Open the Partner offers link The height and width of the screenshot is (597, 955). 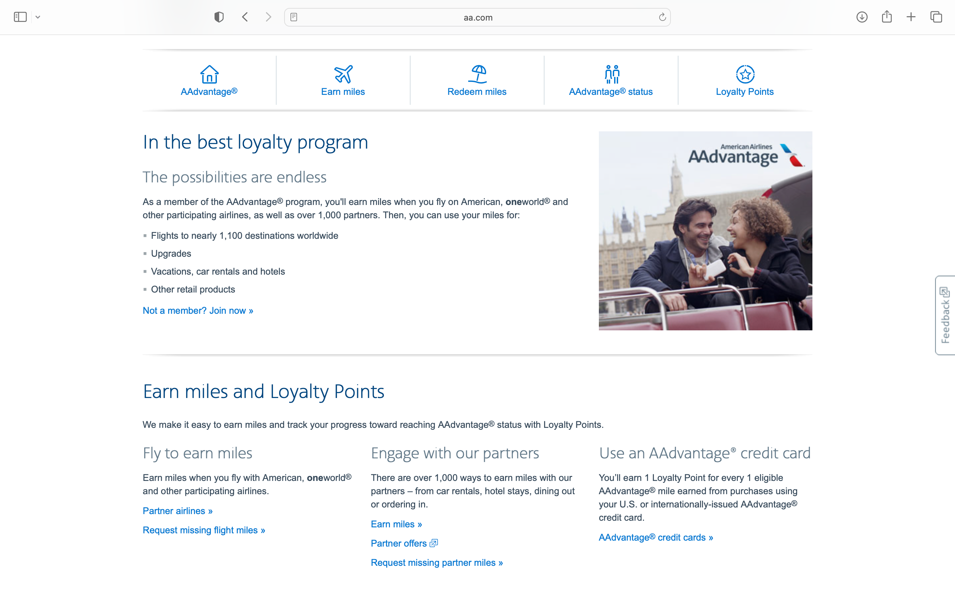(x=399, y=543)
